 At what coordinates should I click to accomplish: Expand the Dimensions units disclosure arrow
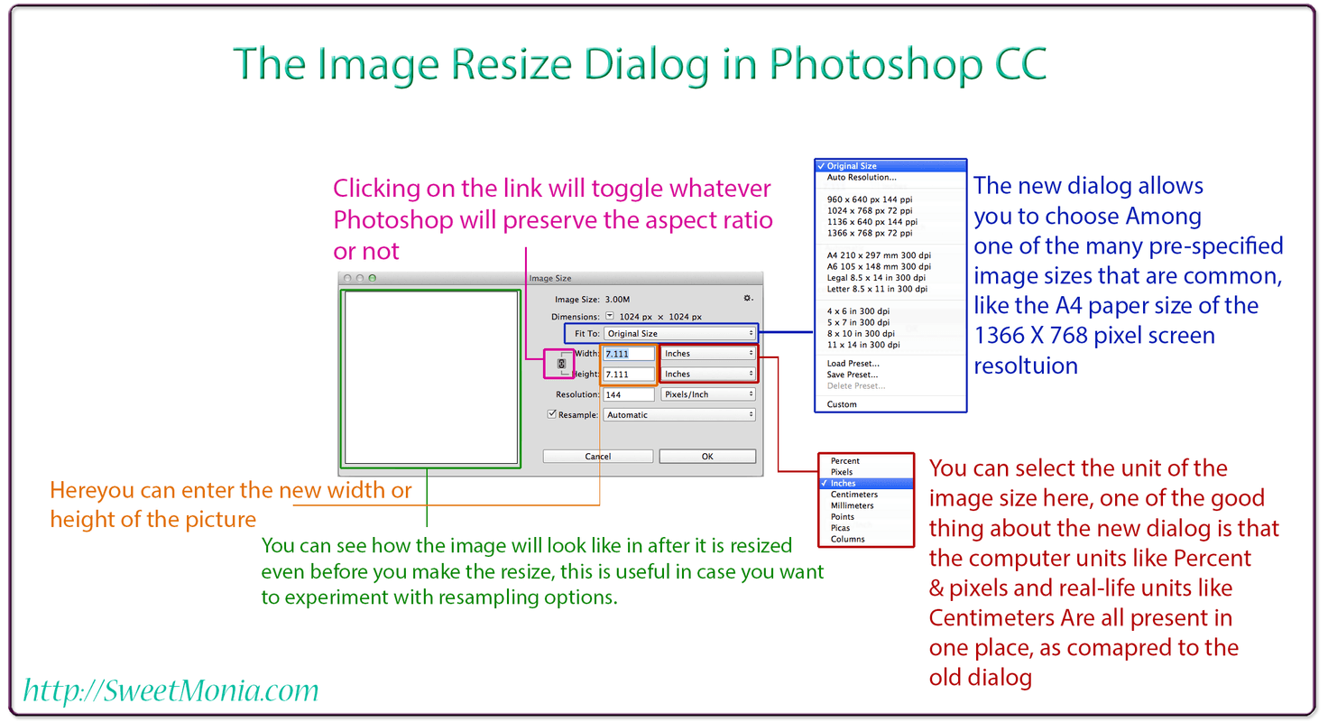(609, 317)
